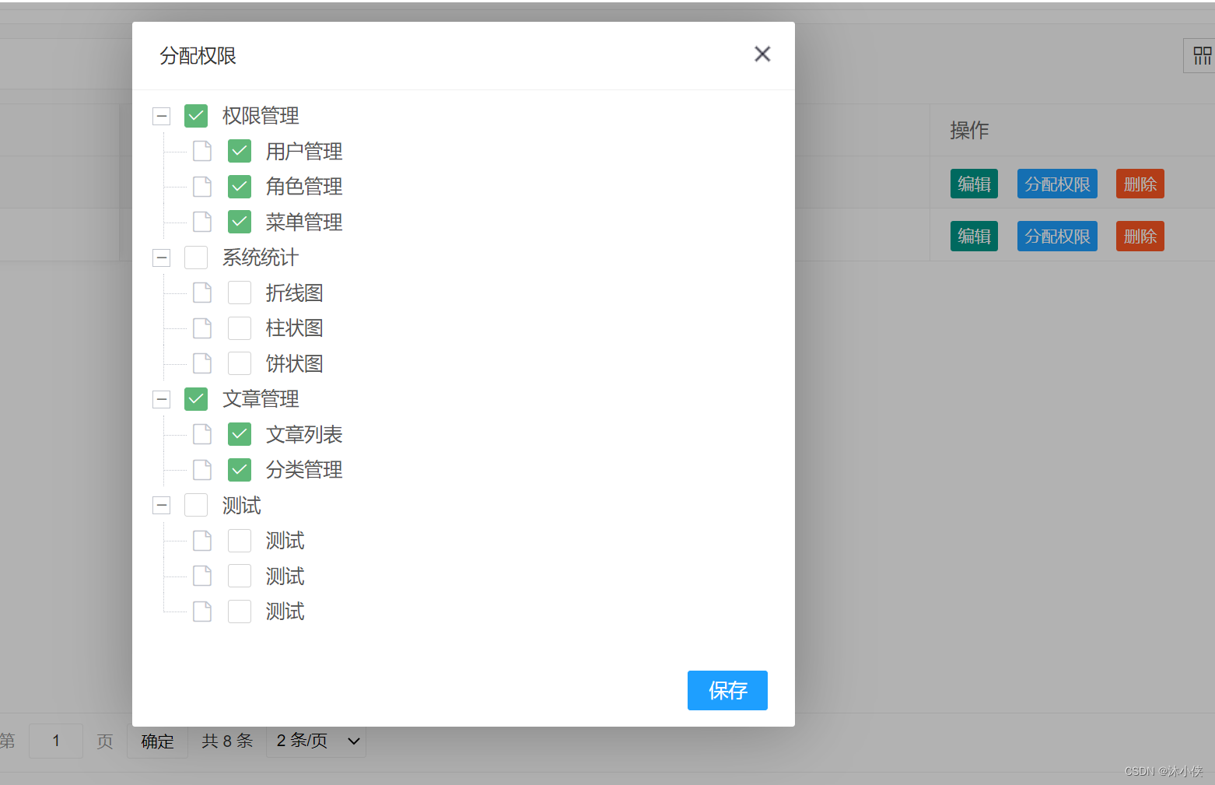Check the 饼状图 checkbox
The image size is (1215, 785).
[x=240, y=363]
